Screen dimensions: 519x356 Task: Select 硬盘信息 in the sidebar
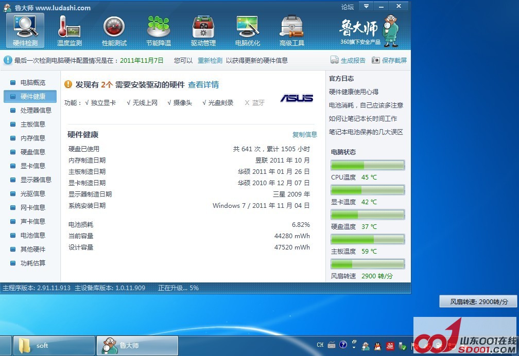32,152
